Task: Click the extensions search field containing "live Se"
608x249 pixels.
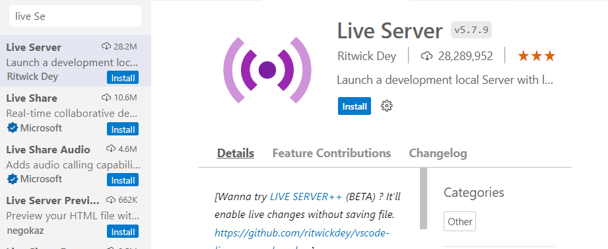Action: (75, 16)
